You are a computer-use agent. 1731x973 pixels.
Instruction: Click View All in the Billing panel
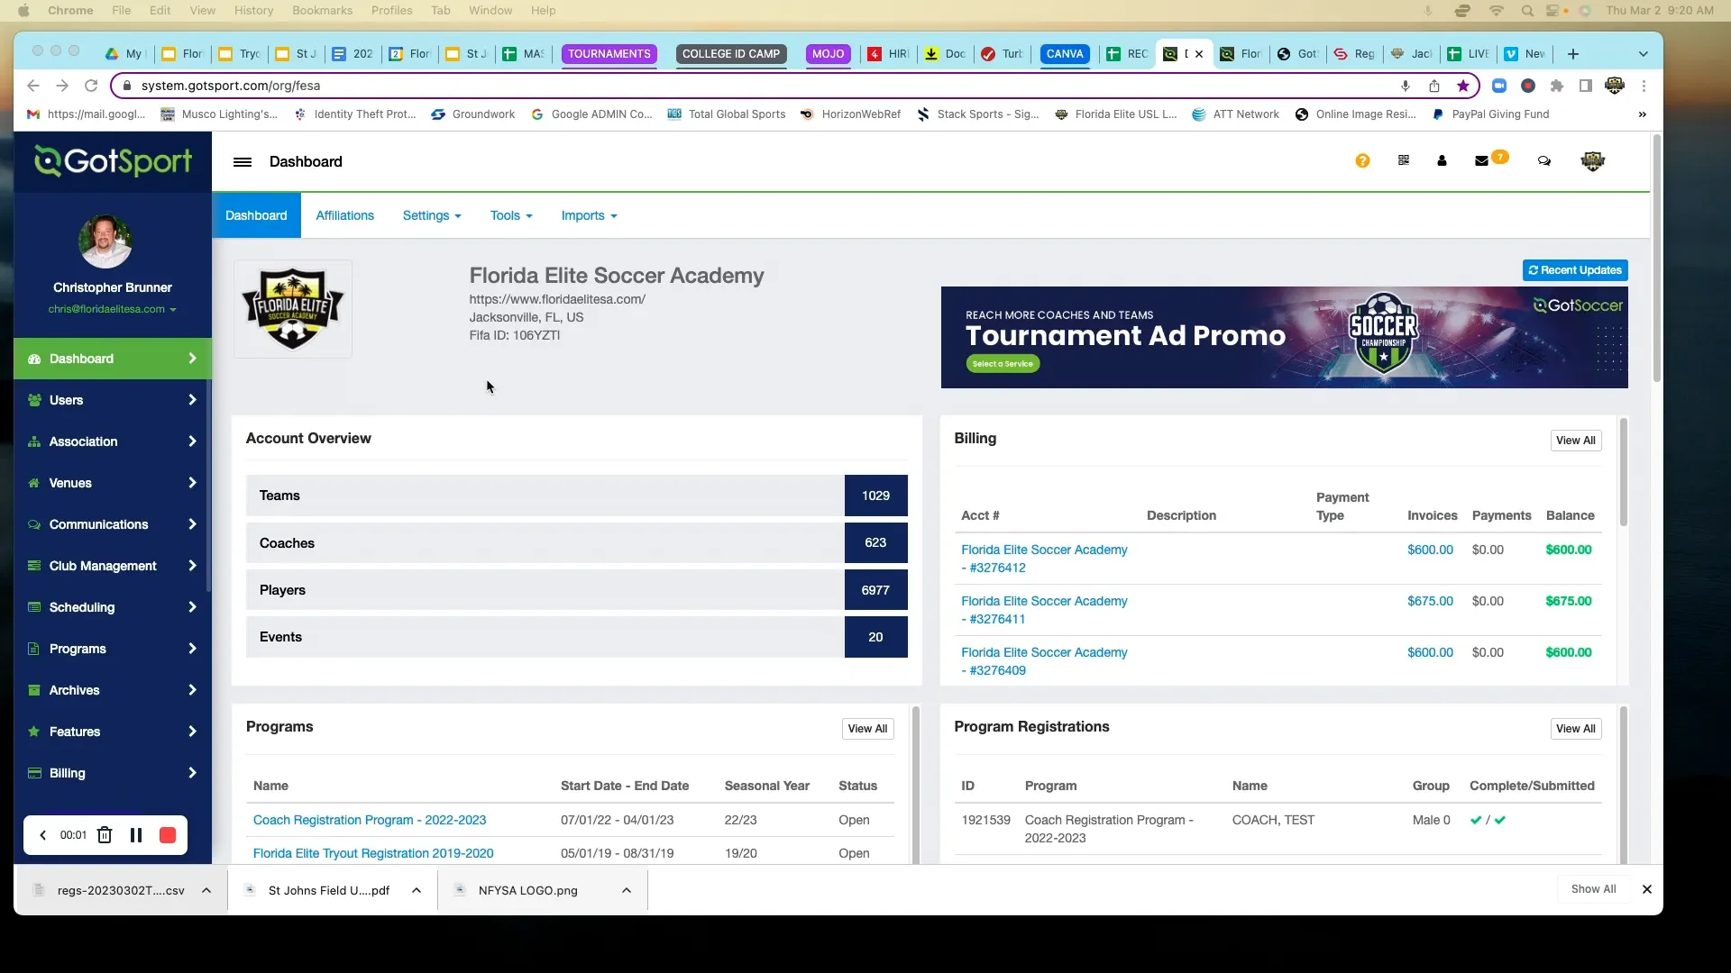(x=1575, y=441)
